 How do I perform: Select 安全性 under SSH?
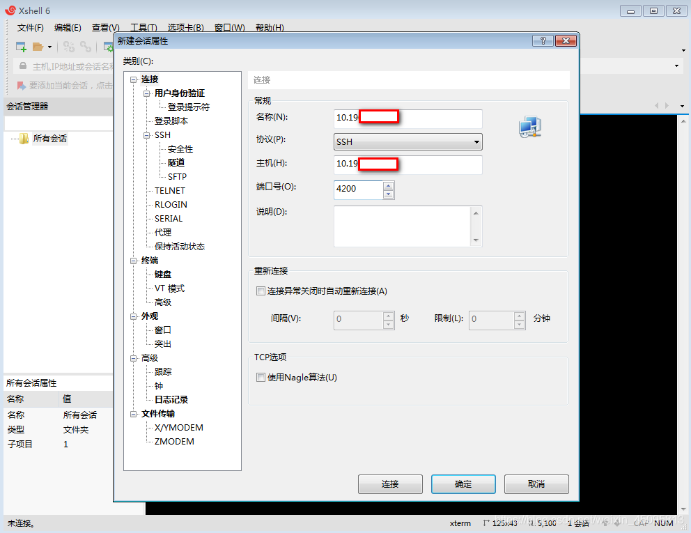(x=180, y=149)
